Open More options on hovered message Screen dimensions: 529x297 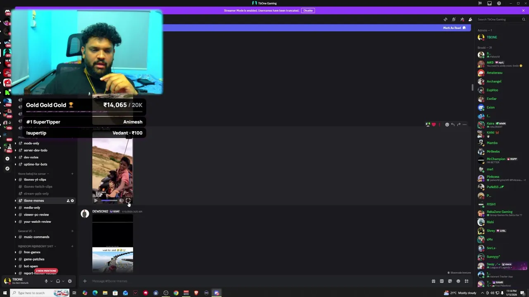point(465,125)
